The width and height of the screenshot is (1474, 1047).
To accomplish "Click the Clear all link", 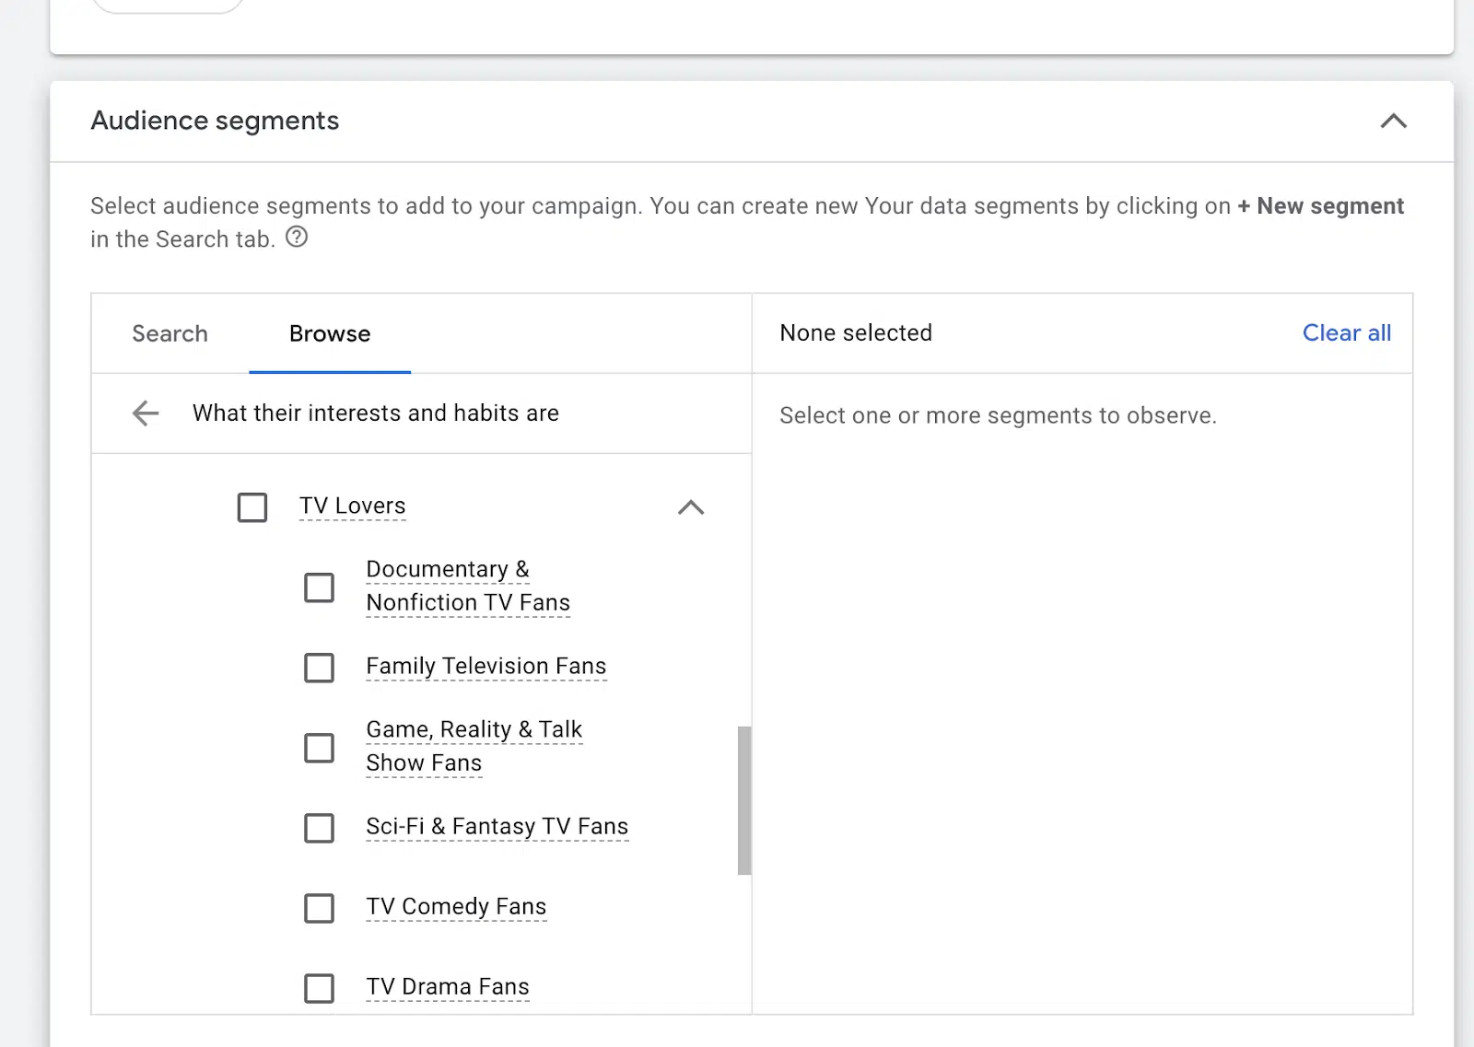I will [x=1347, y=332].
